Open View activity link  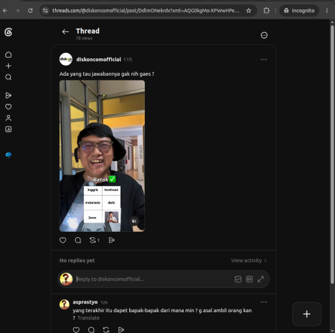coord(249,261)
